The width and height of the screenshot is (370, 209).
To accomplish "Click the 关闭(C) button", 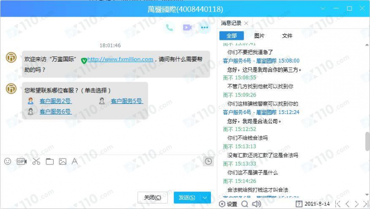I will 153,198.
